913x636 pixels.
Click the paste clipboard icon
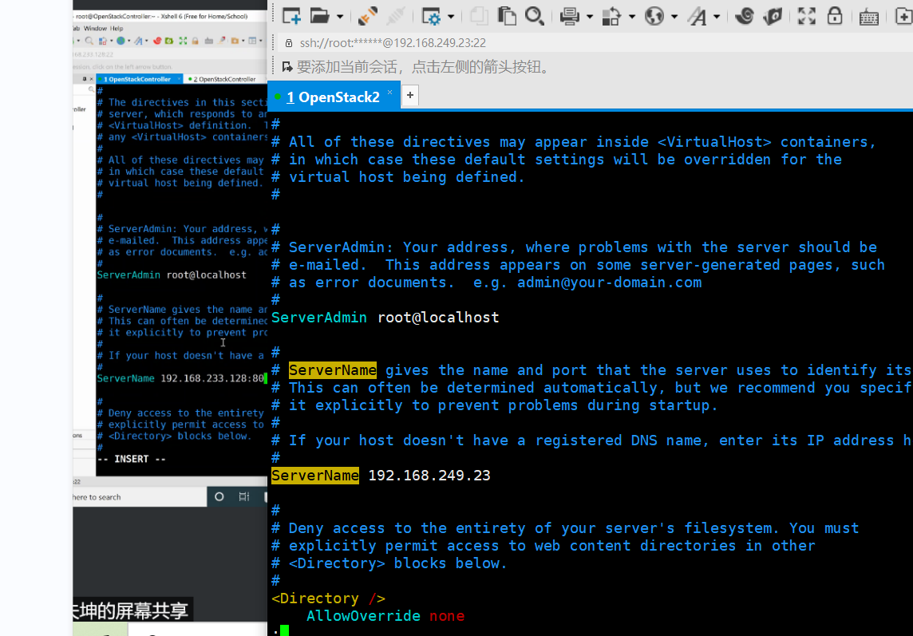coord(507,16)
